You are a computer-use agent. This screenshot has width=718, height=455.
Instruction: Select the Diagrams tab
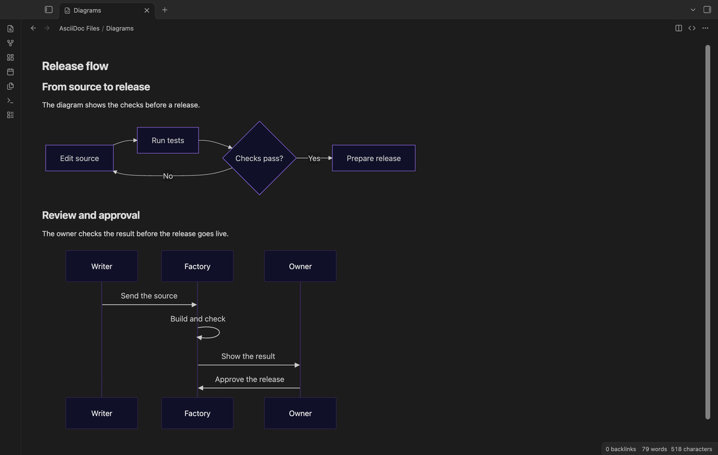(x=107, y=10)
